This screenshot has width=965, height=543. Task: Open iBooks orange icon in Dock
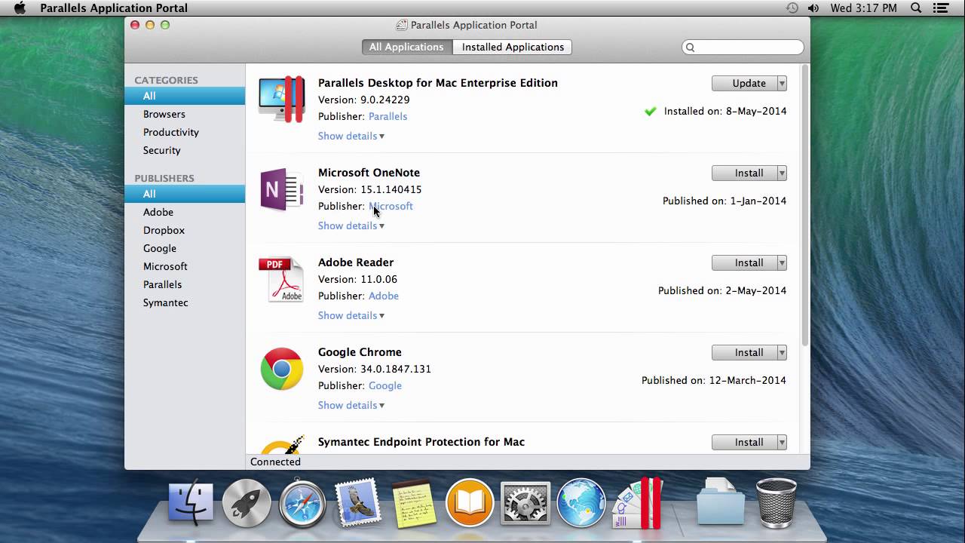tap(470, 502)
